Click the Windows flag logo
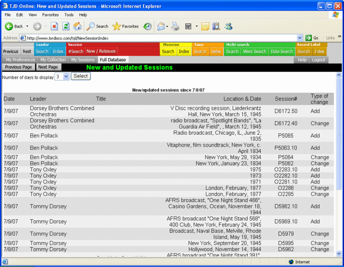Image resolution: width=344 pixels, height=267 pixels. (335, 15)
